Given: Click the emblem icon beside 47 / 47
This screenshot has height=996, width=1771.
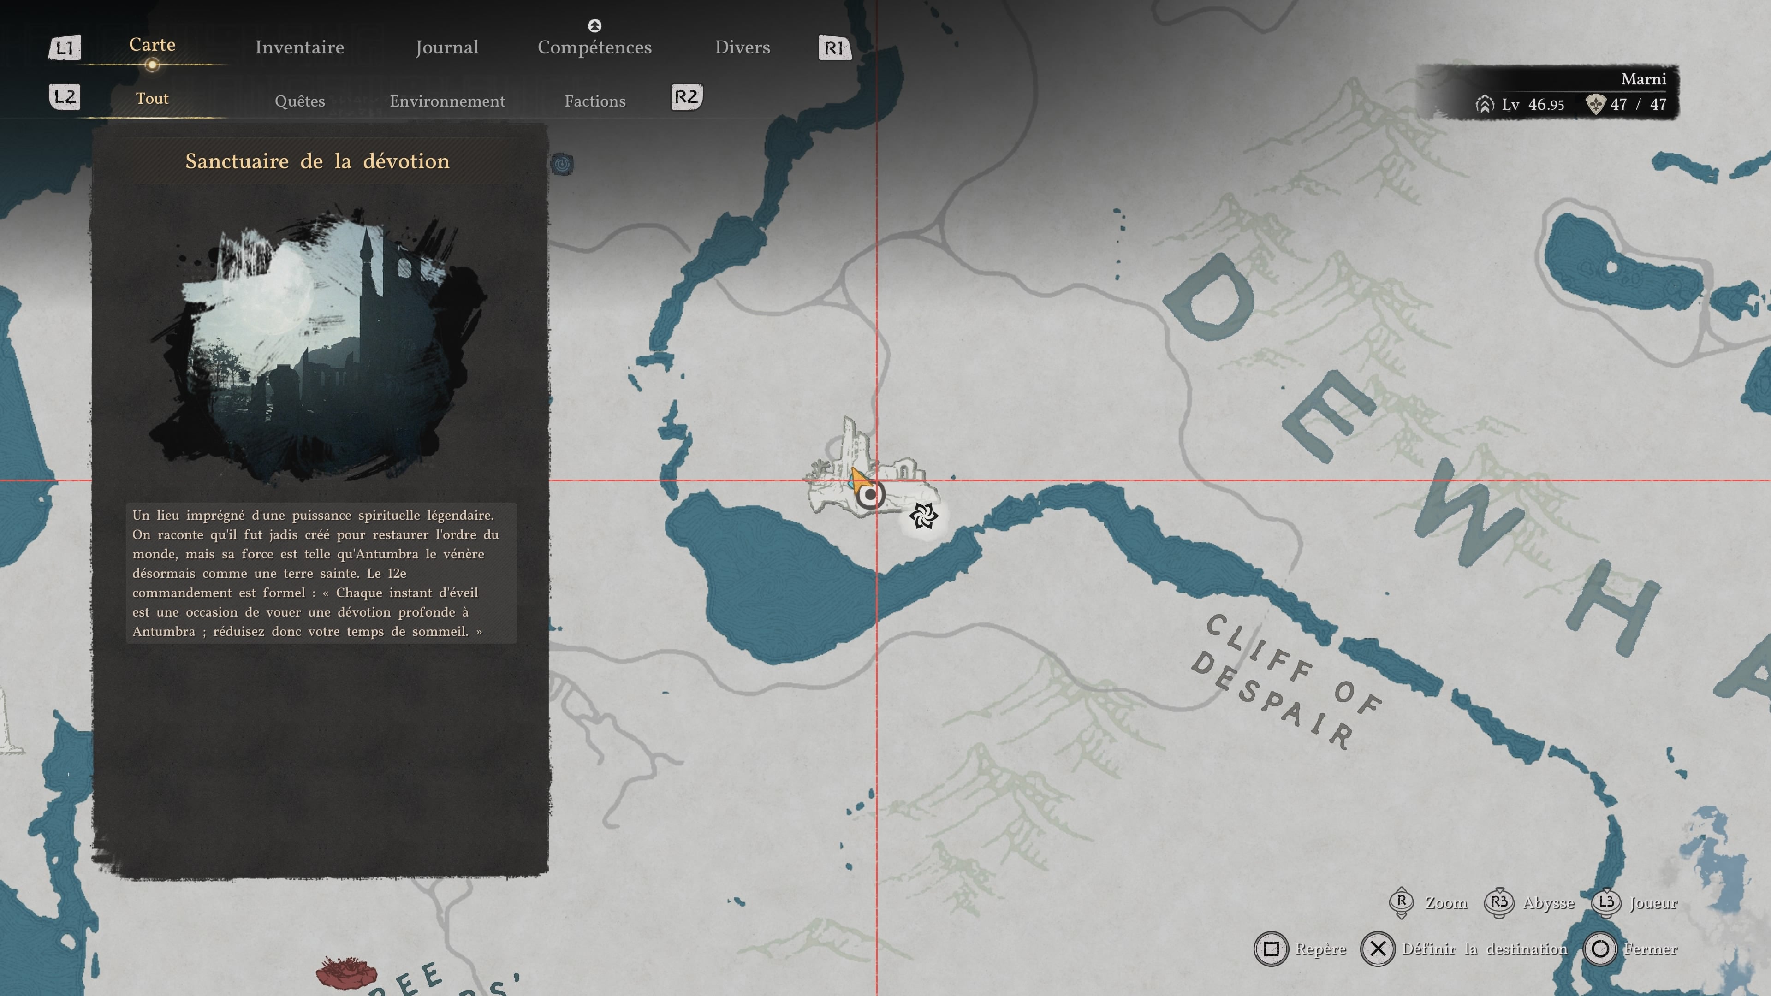Looking at the screenshot, I should coord(1595,105).
